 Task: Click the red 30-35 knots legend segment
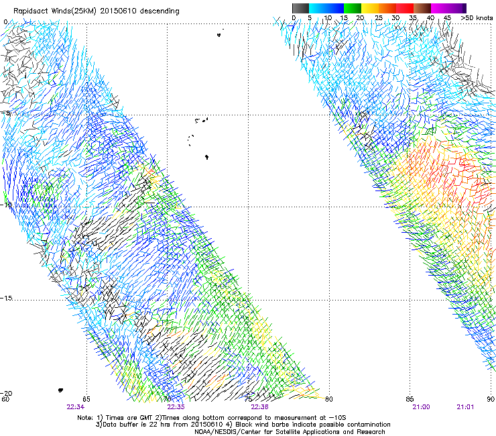click(405, 8)
